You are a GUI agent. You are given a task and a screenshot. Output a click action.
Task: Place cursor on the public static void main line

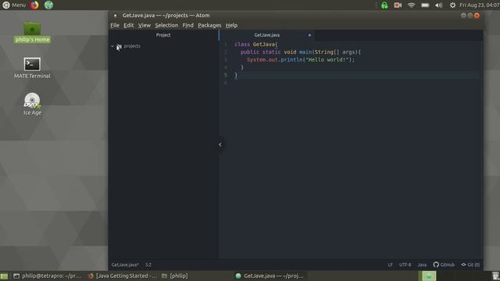pyautogui.click(x=301, y=52)
